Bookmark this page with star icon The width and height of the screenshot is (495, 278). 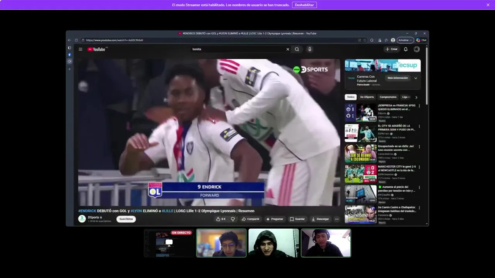pos(365,40)
